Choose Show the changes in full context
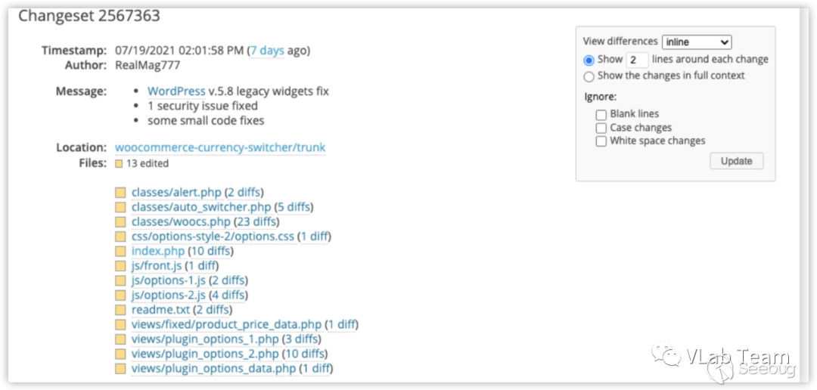817x390 pixels. point(589,76)
